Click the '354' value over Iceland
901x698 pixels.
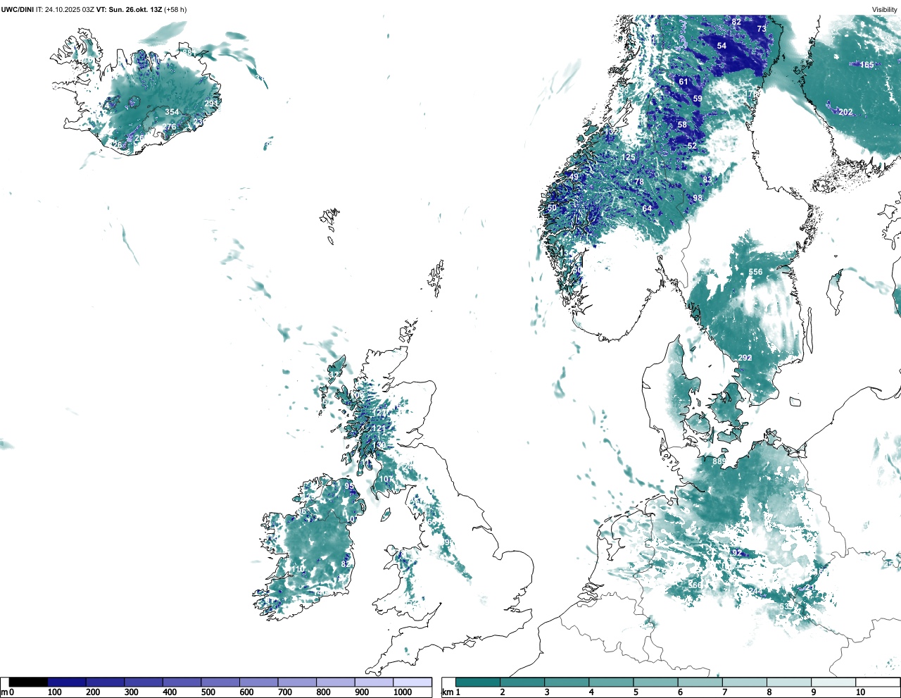(172, 112)
